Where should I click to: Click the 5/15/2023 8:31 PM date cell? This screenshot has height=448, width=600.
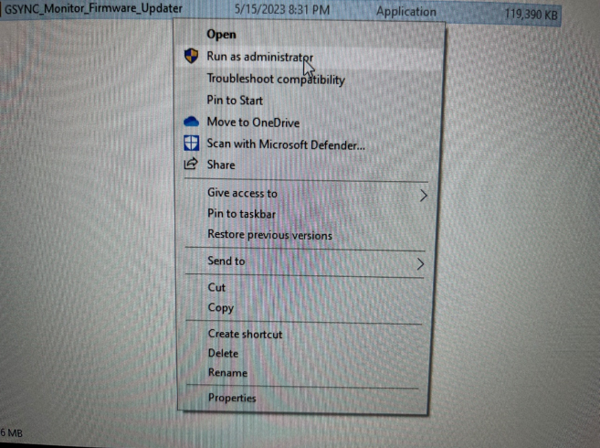(x=282, y=9)
